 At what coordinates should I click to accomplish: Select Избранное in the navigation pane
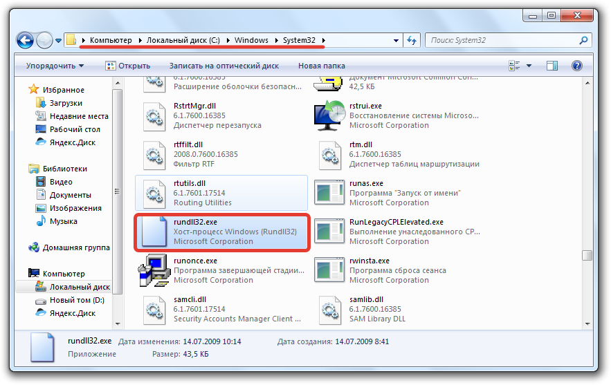(x=64, y=90)
